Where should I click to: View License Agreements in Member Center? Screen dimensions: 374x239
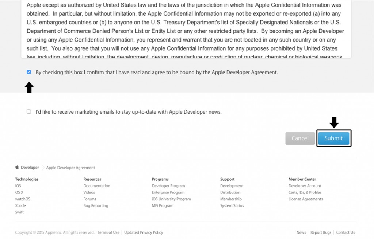point(306,199)
